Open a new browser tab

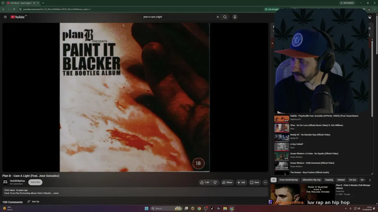[43, 3]
